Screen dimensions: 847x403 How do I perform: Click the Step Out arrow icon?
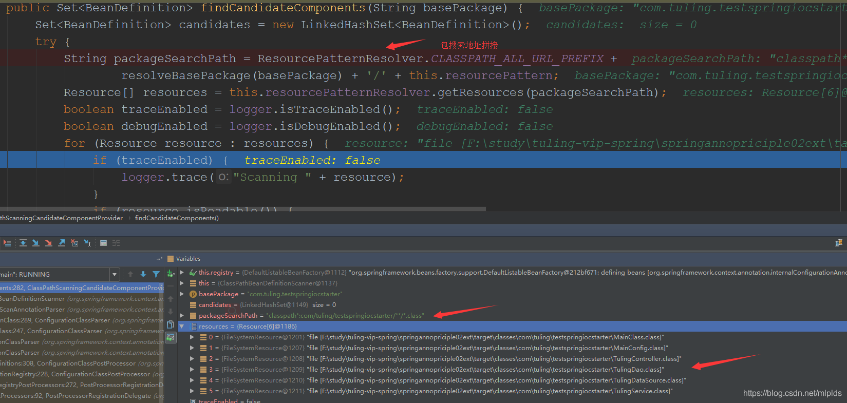[x=62, y=243]
